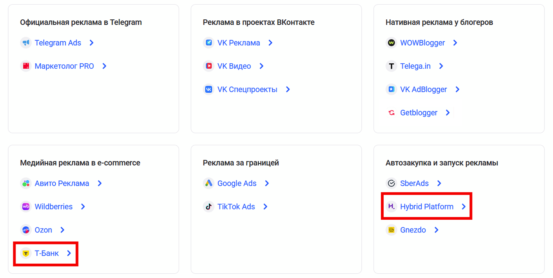
Task: Click the chevron after TikTok Ads
Action: click(x=265, y=207)
